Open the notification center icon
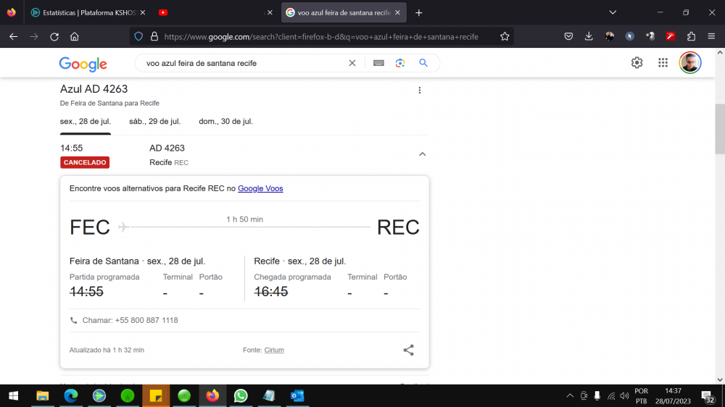This screenshot has height=407, width=725. 708,396
